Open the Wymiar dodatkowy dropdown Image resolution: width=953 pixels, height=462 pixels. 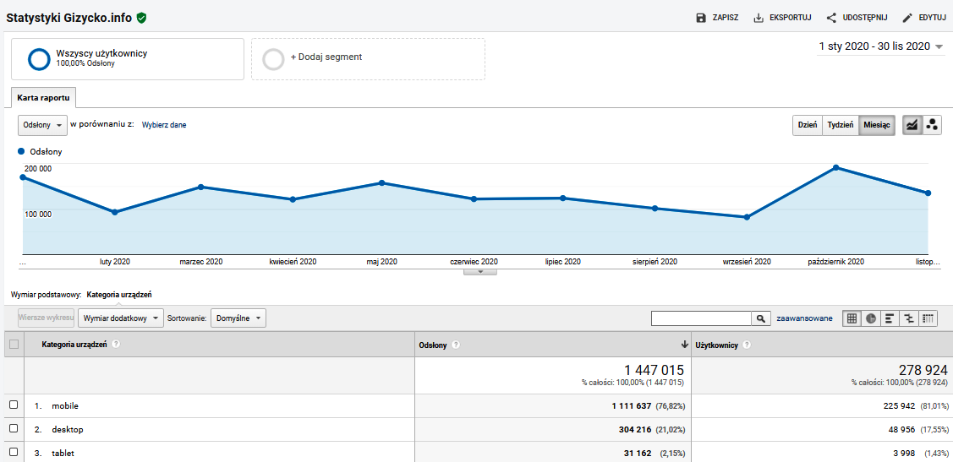121,318
